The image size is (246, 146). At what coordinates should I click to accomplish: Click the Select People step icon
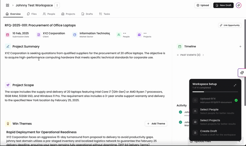195,111
